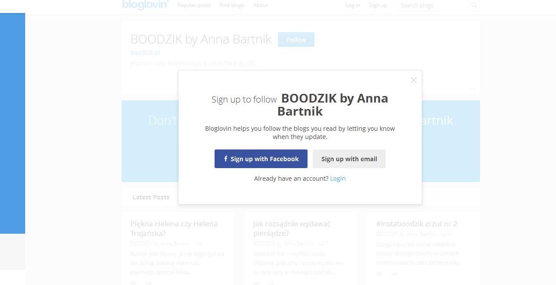Image resolution: width=556 pixels, height=285 pixels.
Task: Choose Sign up with email
Action: 349,159
